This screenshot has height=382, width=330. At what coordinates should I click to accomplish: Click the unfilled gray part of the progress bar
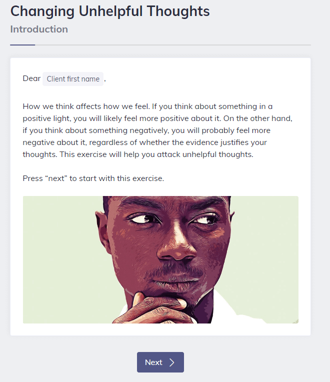pyautogui.click(x=173, y=45)
